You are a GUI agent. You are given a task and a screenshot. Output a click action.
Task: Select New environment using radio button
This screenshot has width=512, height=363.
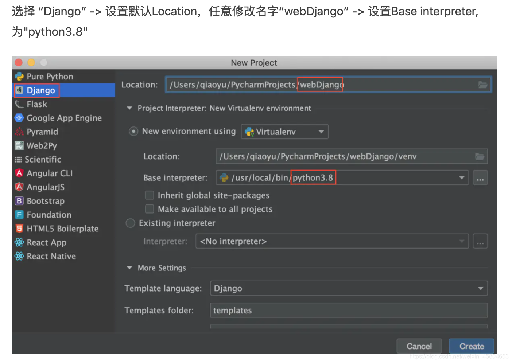pos(133,131)
